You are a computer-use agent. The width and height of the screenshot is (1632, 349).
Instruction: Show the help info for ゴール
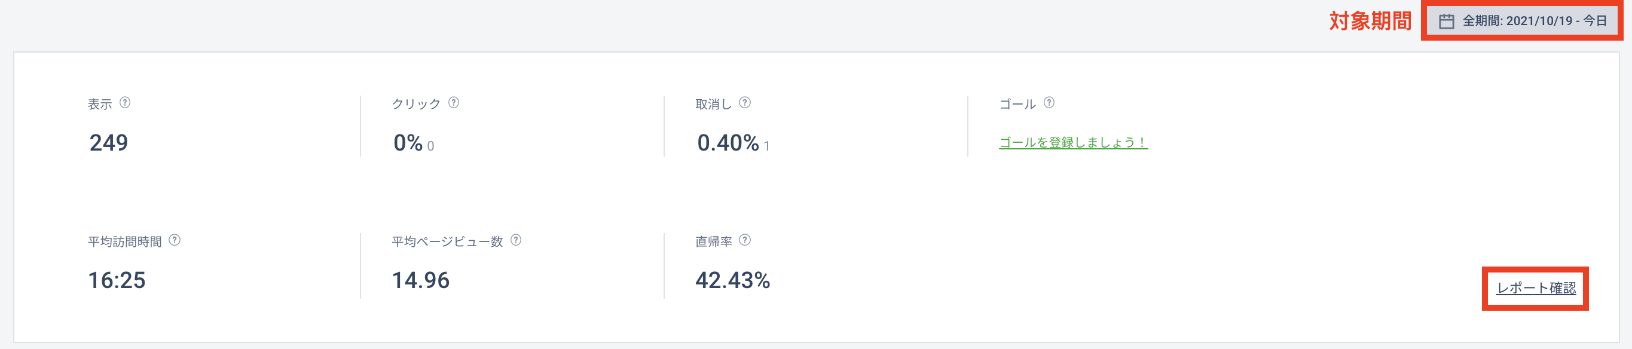[1049, 103]
